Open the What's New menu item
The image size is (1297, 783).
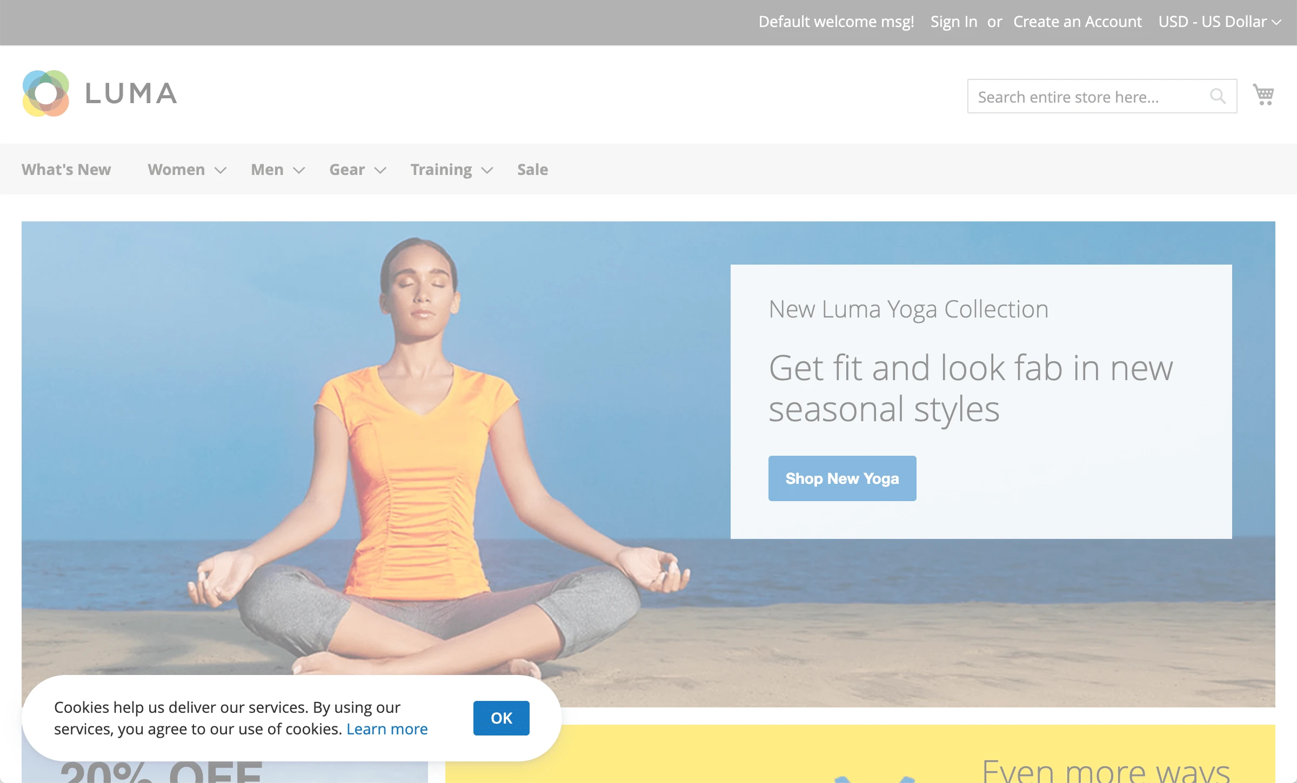point(66,170)
